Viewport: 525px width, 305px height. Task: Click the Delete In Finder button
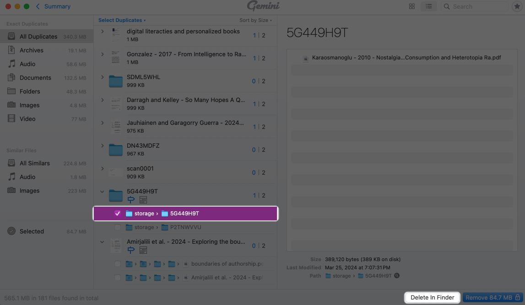click(432, 297)
